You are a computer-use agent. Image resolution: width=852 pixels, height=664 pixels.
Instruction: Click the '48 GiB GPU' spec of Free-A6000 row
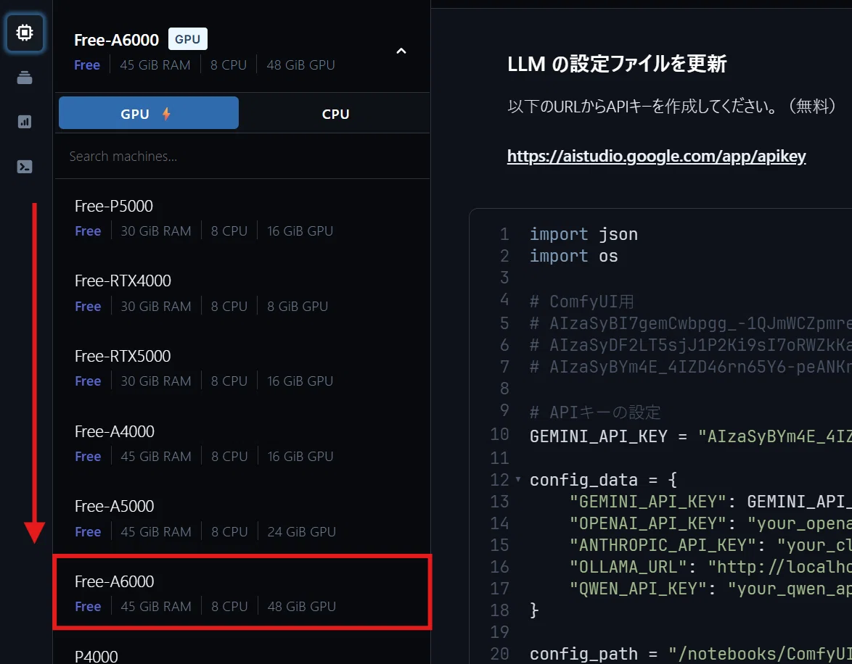302,607
